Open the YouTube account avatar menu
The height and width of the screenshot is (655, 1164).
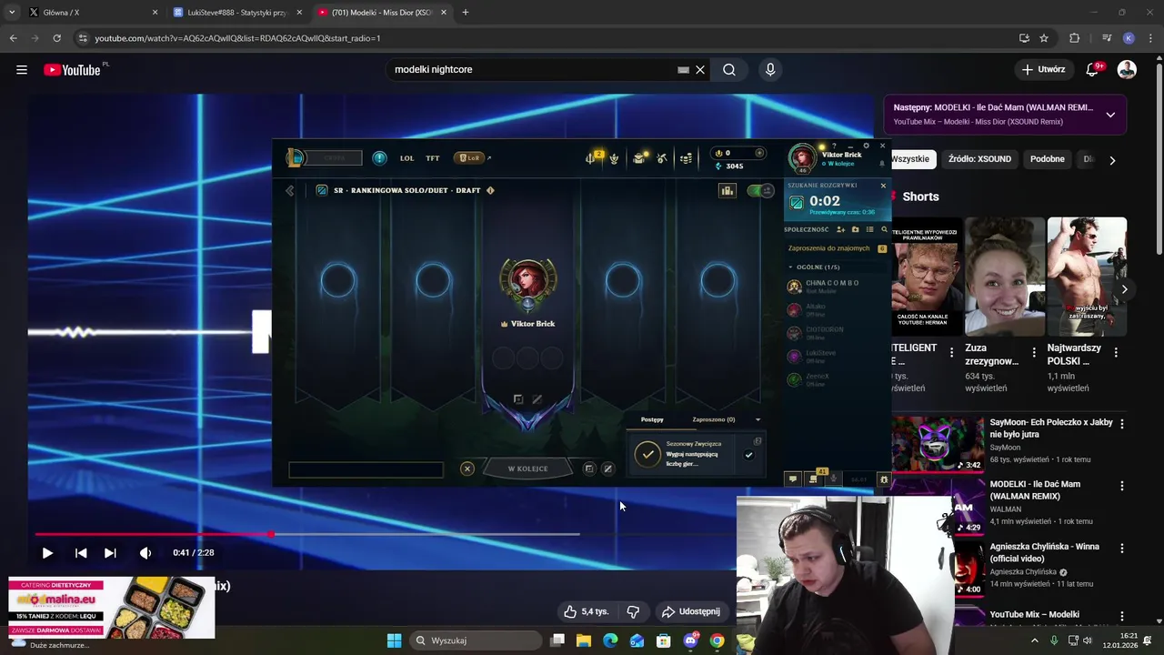[1127, 69]
